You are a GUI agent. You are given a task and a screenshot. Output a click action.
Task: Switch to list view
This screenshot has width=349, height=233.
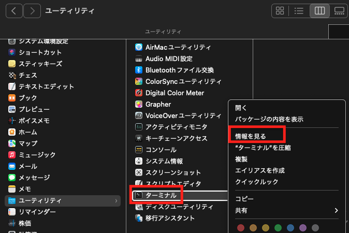pos(299,10)
